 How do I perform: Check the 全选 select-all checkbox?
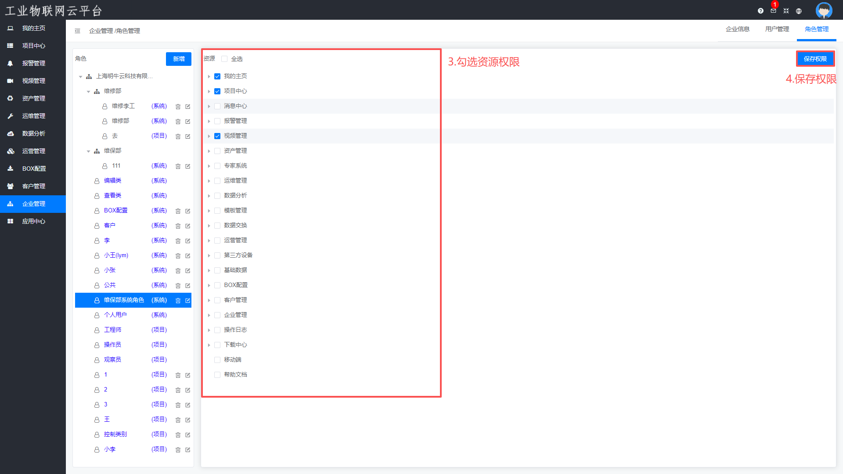tap(224, 59)
